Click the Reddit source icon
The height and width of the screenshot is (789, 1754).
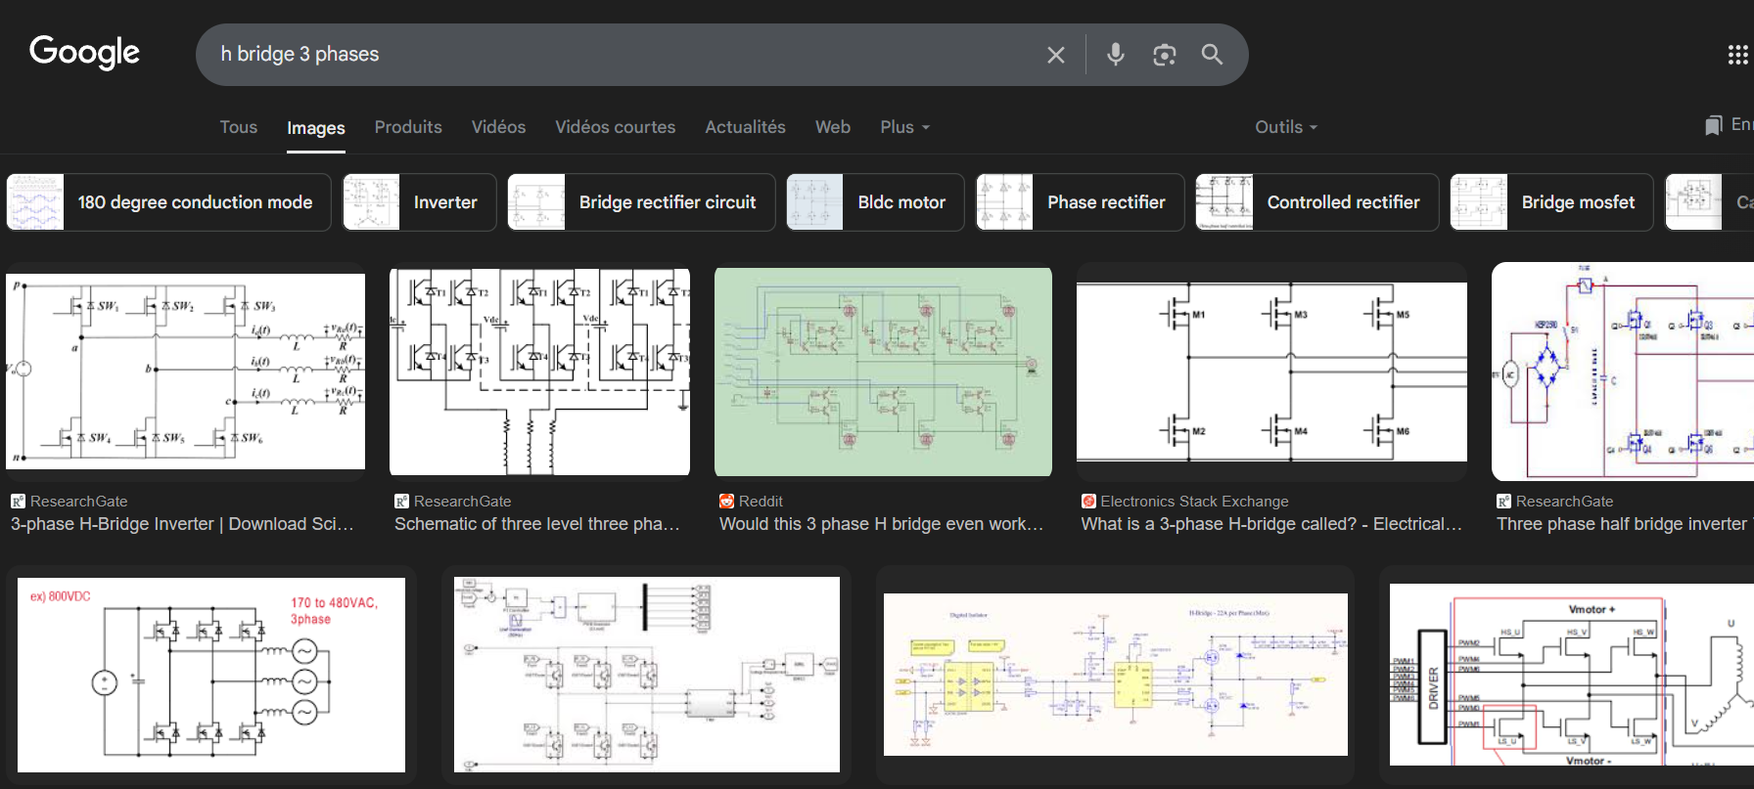(x=726, y=502)
